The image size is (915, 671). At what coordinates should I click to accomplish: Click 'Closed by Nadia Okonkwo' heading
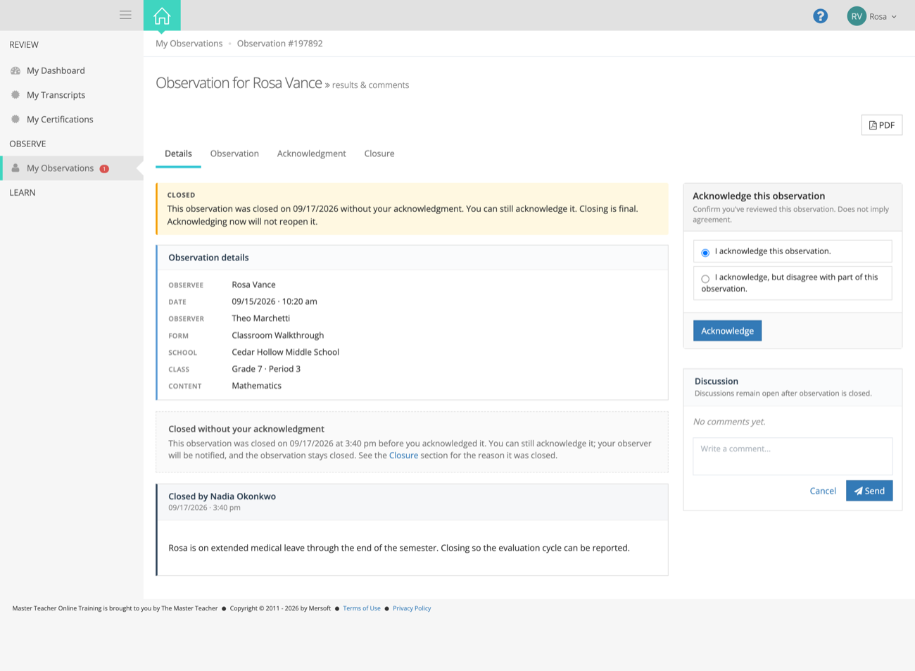point(222,496)
